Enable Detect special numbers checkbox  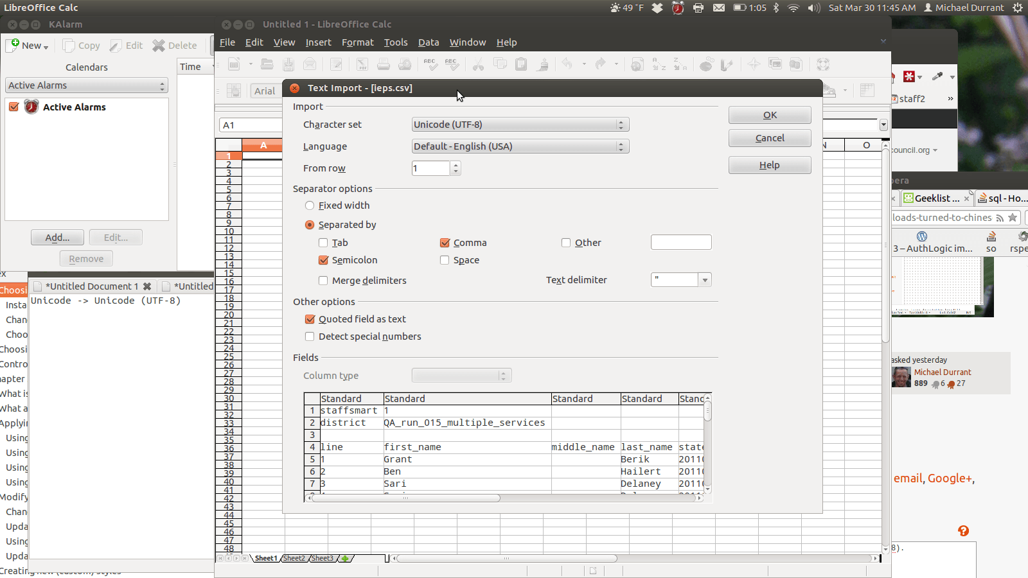(x=310, y=337)
